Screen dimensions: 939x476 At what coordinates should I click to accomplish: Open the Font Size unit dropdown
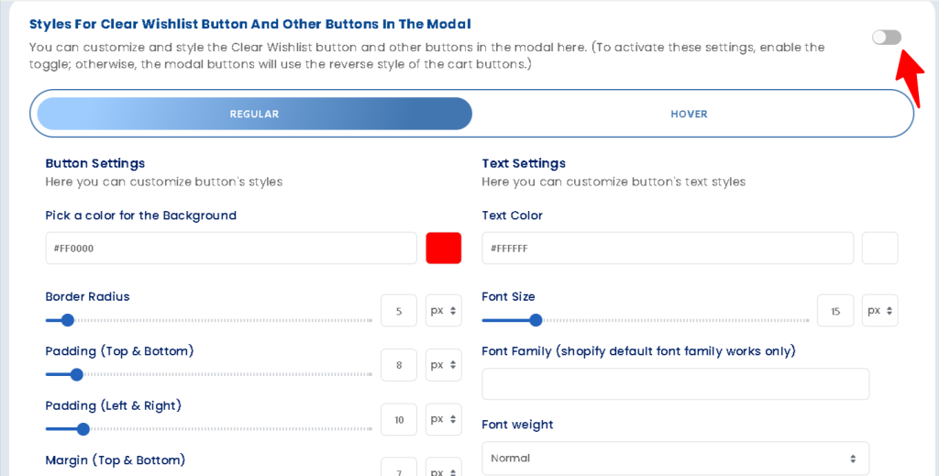coord(879,311)
